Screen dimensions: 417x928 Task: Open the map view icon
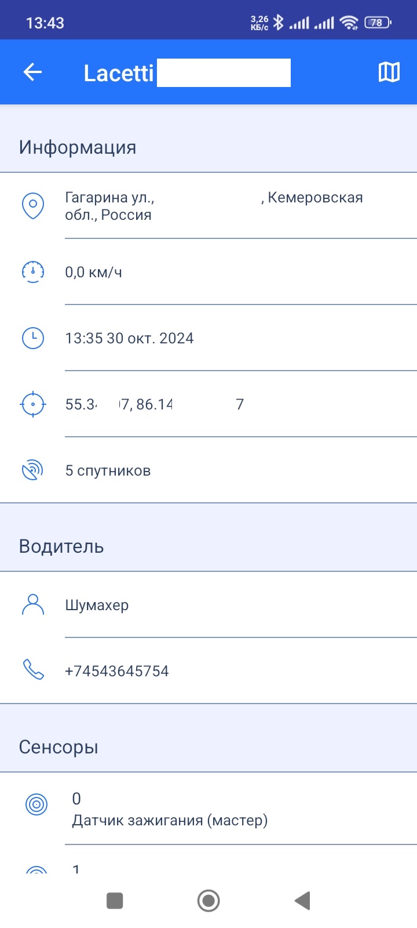[x=389, y=72]
